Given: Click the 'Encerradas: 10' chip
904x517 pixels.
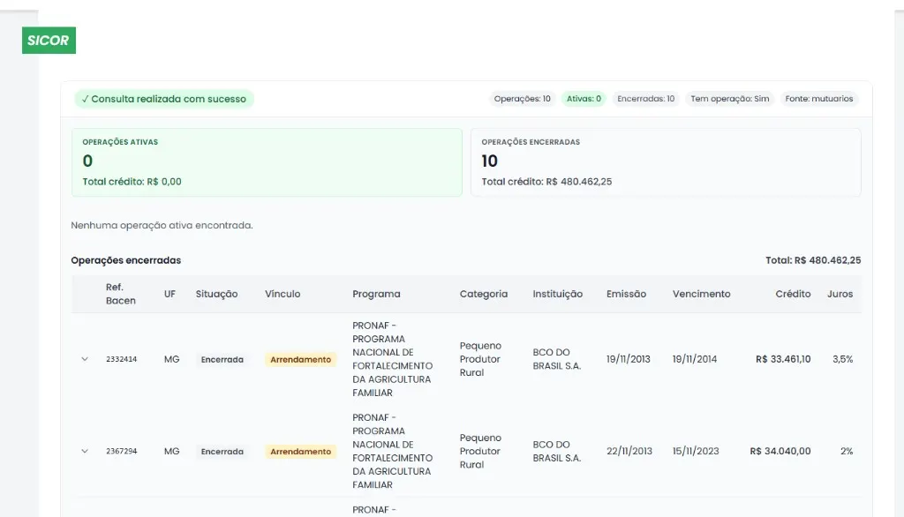Looking at the screenshot, I should (645, 99).
